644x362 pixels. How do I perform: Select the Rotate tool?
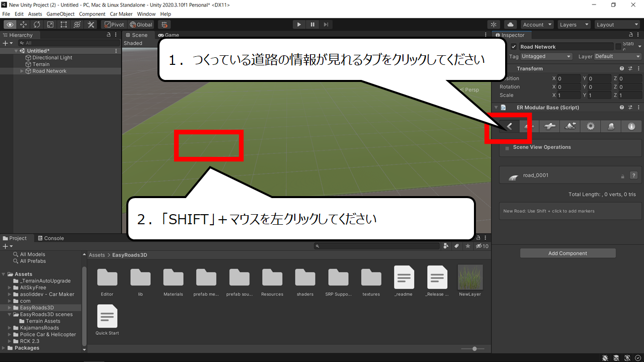(x=37, y=25)
